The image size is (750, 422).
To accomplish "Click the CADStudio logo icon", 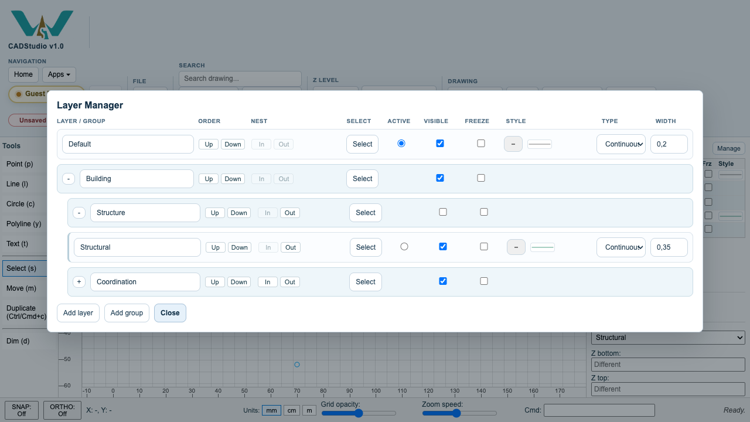I will click(42, 25).
